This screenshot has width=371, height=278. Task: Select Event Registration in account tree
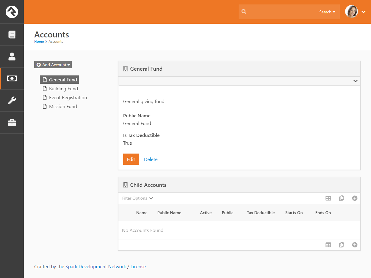[x=65, y=97]
